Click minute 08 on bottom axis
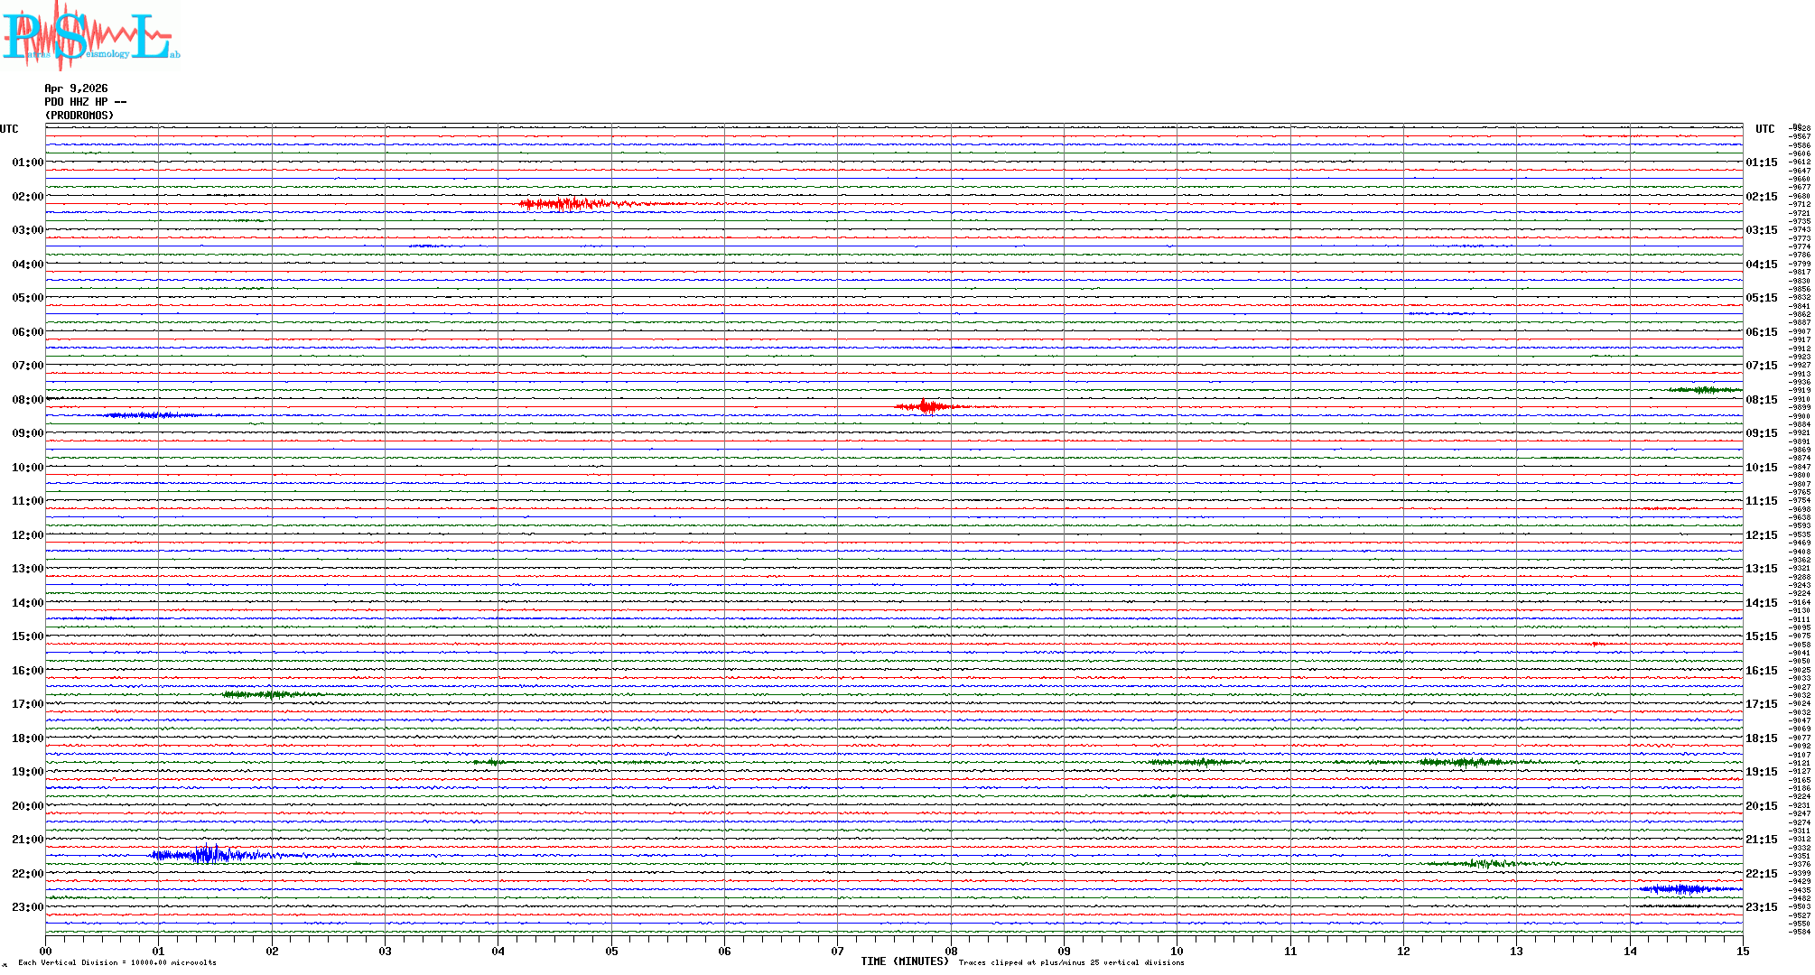Image resolution: width=1815 pixels, height=975 pixels. [951, 952]
